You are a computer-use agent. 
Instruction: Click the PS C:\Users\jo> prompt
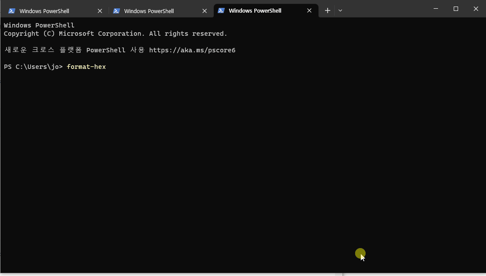[x=33, y=67]
